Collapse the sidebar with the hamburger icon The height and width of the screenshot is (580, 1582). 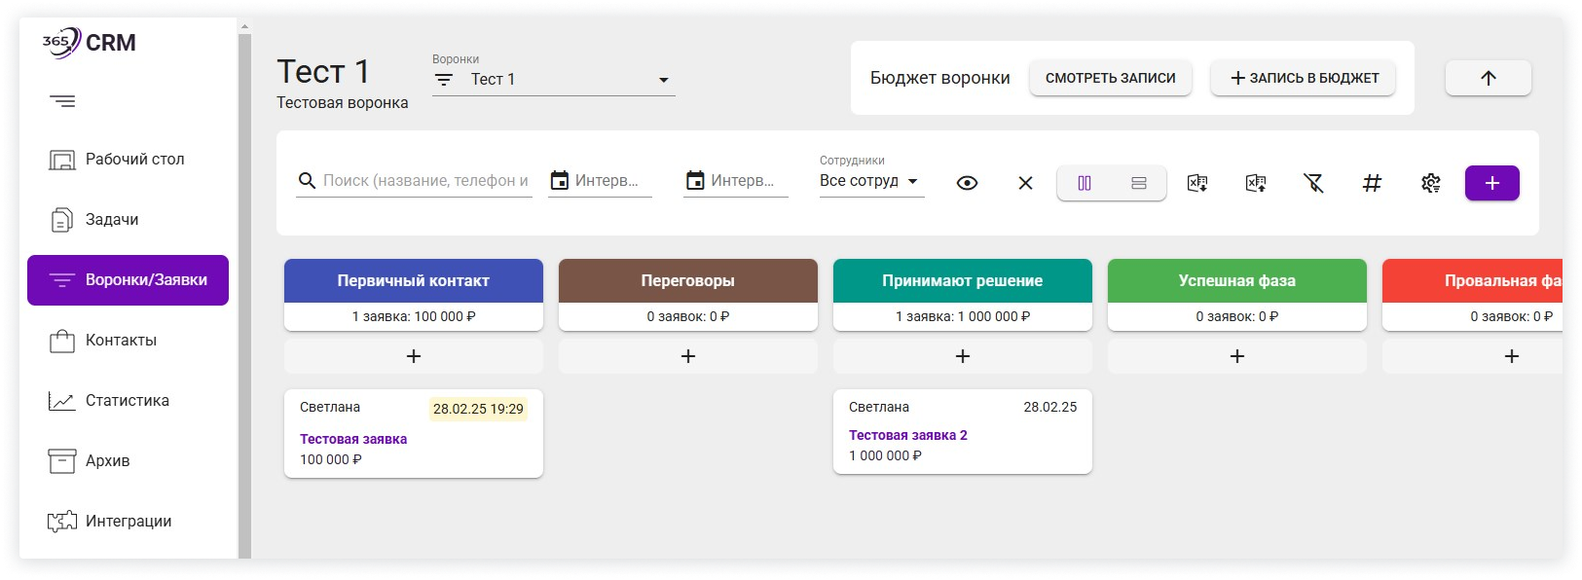62,101
